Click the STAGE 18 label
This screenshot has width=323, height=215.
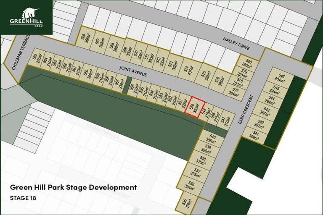pyautogui.click(x=23, y=197)
